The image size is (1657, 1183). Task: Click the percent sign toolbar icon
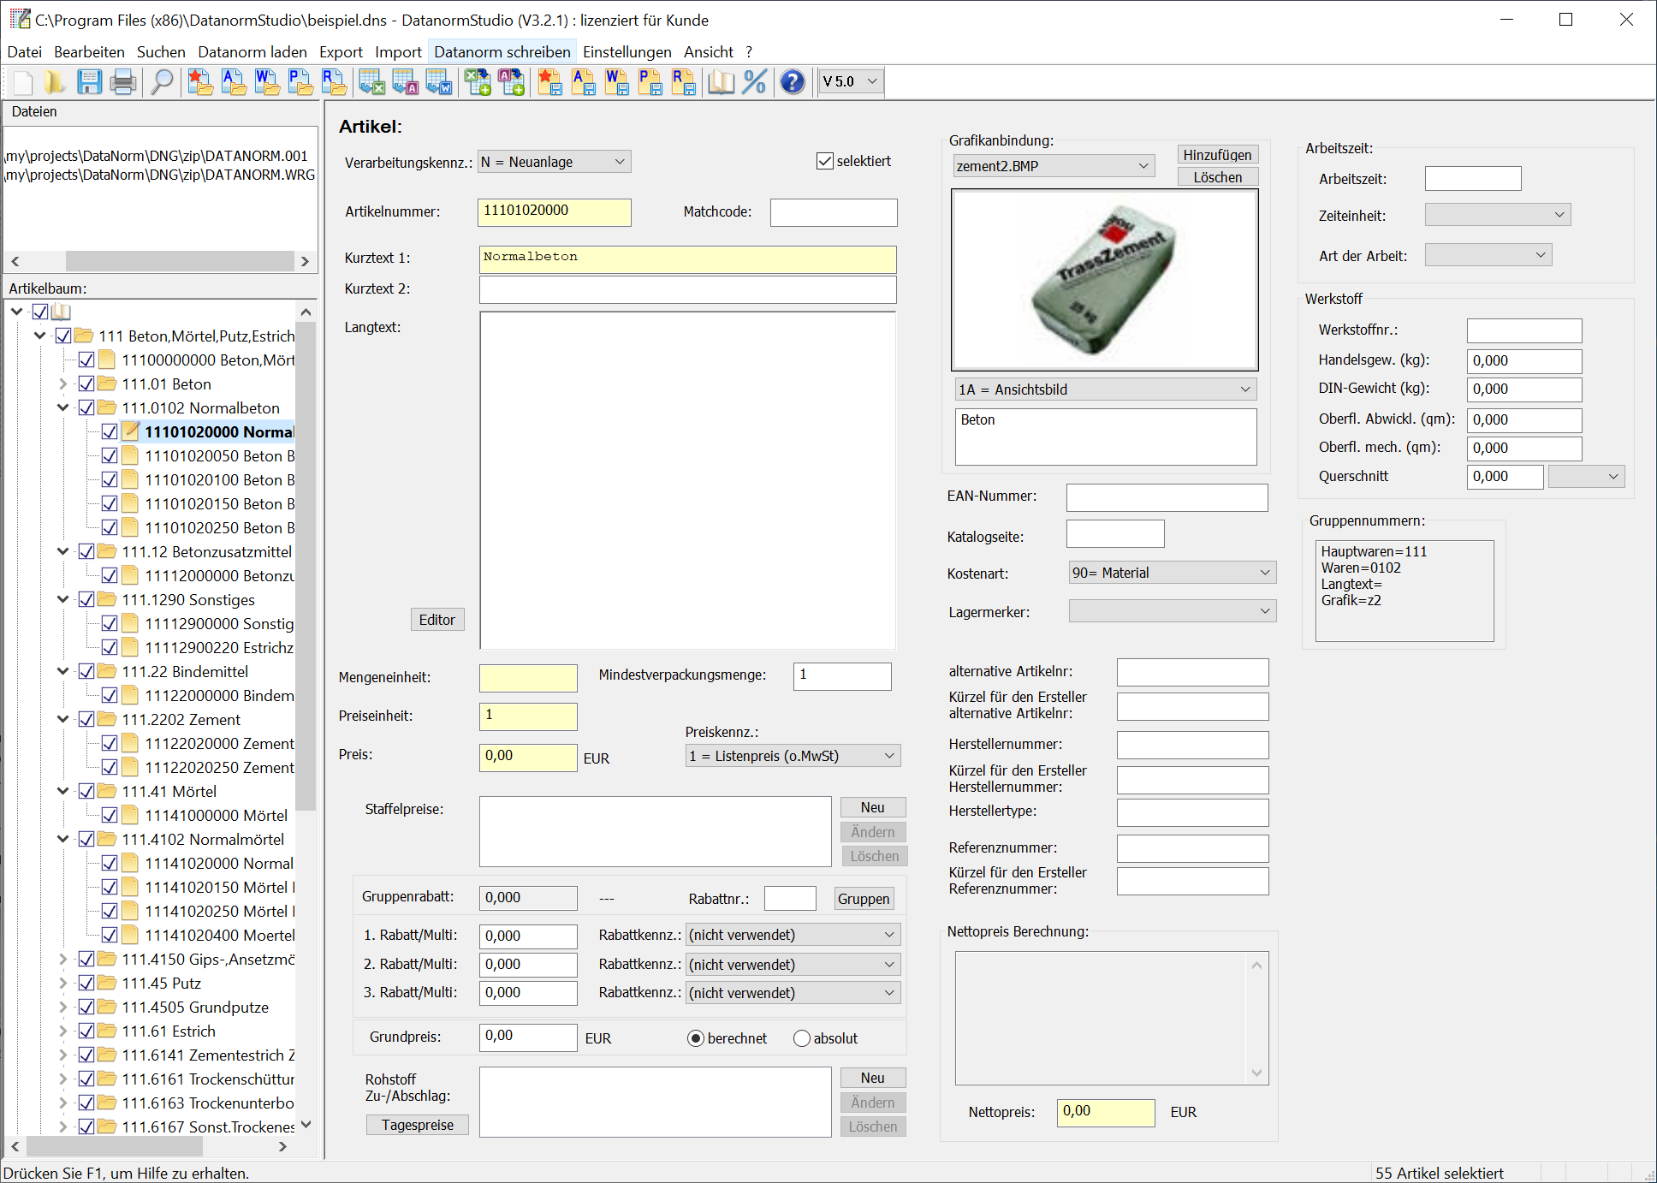pyautogui.click(x=754, y=82)
